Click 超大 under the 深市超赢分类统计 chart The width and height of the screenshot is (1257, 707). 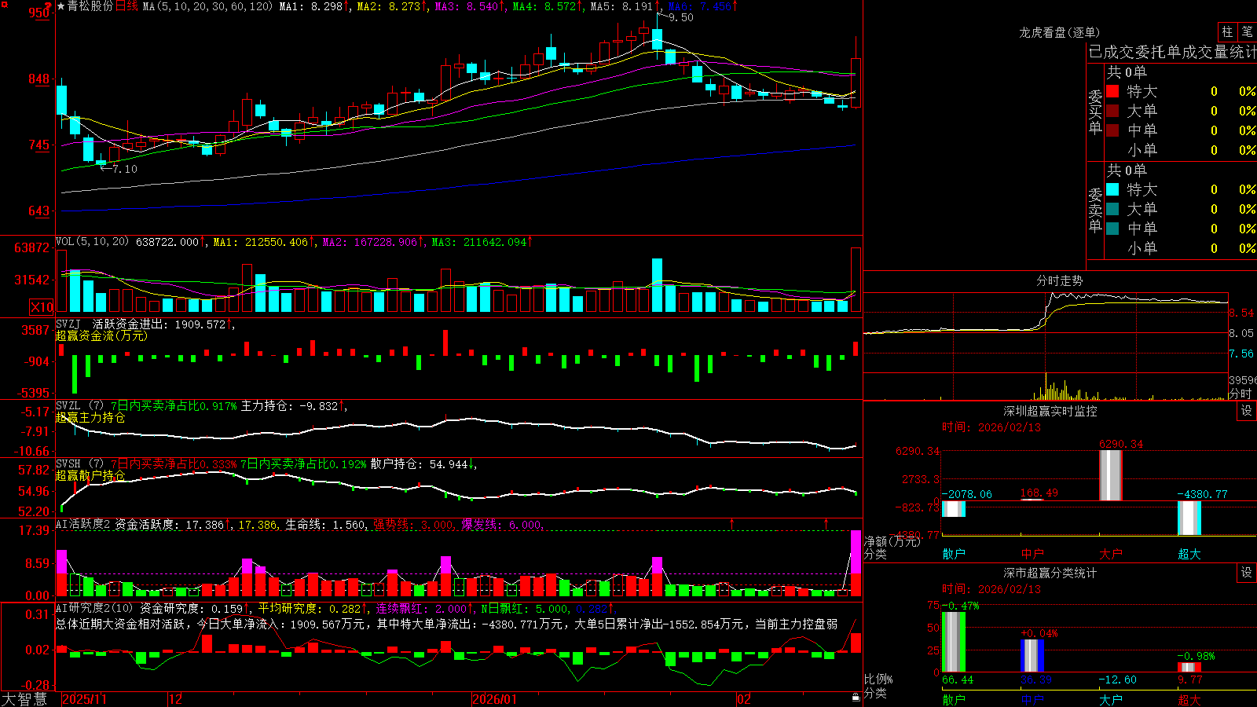pyautogui.click(x=1189, y=699)
